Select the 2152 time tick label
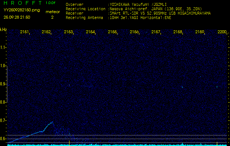Screen dimensions: 230x146 click(46, 32)
